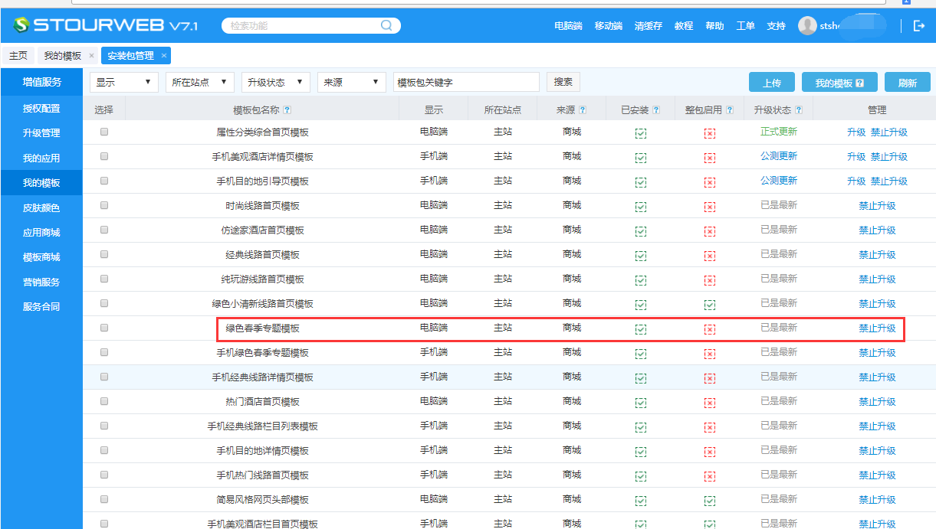Open the 升级状态 dropdown
Image resolution: width=936 pixels, height=529 pixels.
point(275,83)
